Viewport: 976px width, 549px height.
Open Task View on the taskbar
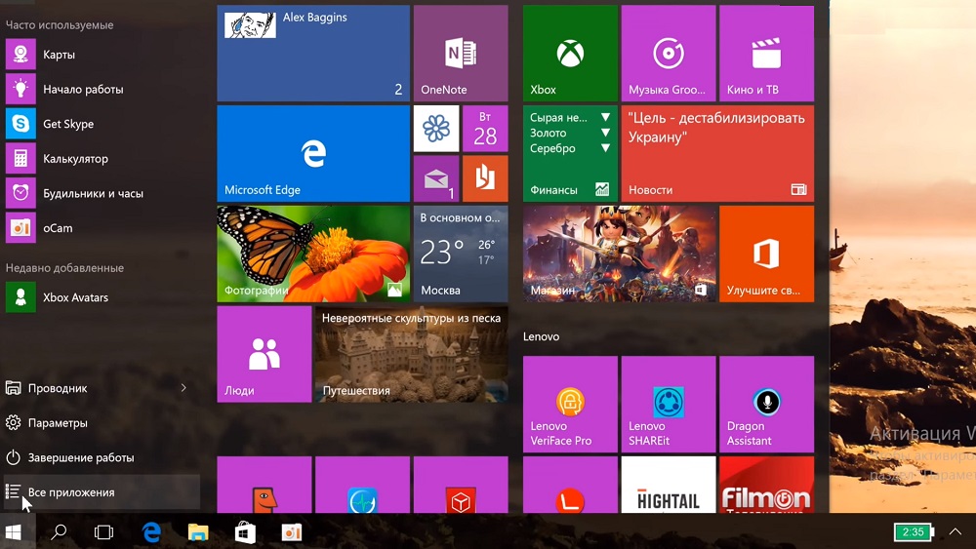pyautogui.click(x=103, y=531)
